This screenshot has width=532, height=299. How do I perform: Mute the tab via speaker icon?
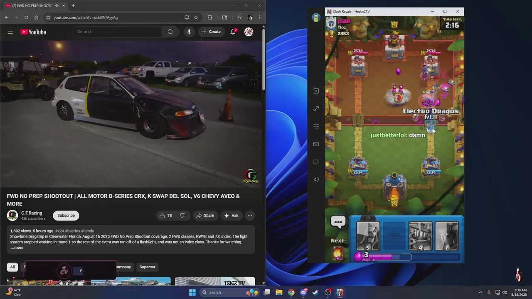point(57,5)
